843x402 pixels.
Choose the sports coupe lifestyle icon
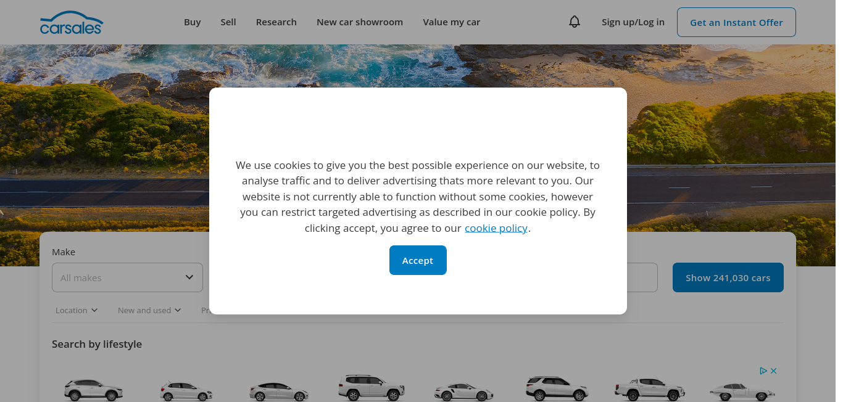tap(464, 392)
